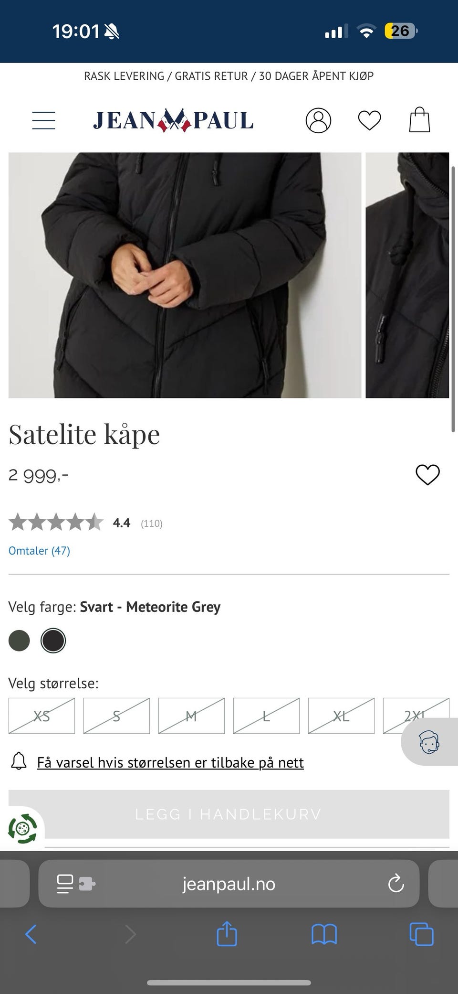The width and height of the screenshot is (458, 994).
Task: Open the hamburger navigation menu
Action: (43, 120)
